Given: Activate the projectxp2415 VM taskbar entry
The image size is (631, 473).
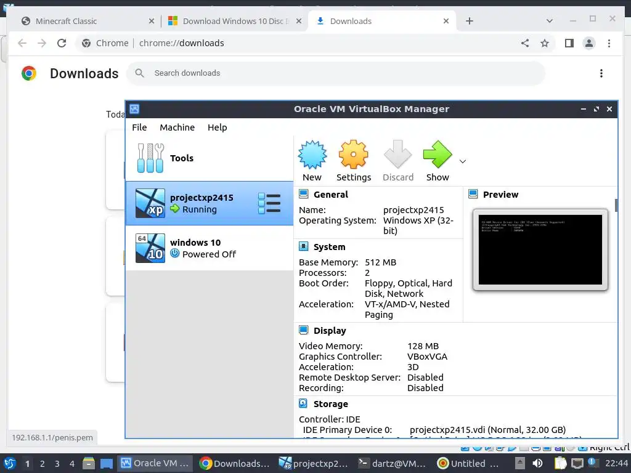Looking at the screenshot, I should click(314, 463).
